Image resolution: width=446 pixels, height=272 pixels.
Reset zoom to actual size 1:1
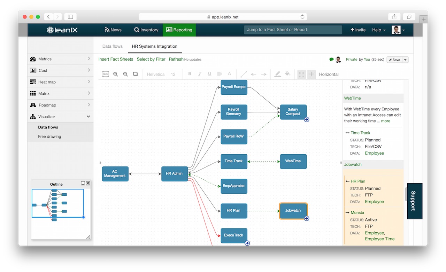(x=106, y=74)
